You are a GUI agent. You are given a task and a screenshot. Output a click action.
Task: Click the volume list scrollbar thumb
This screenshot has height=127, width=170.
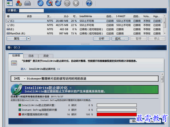tap(165, 23)
